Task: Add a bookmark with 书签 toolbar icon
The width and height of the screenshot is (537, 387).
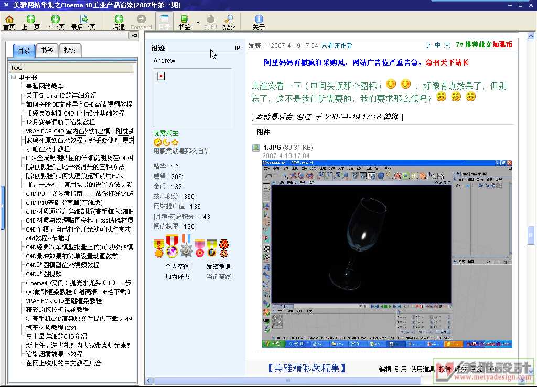Action: point(184,22)
